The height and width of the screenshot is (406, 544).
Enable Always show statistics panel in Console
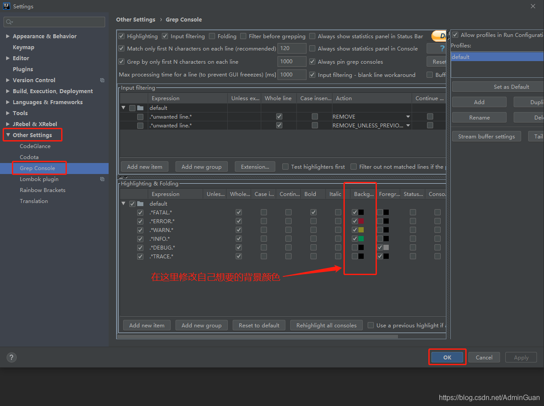[x=312, y=48]
